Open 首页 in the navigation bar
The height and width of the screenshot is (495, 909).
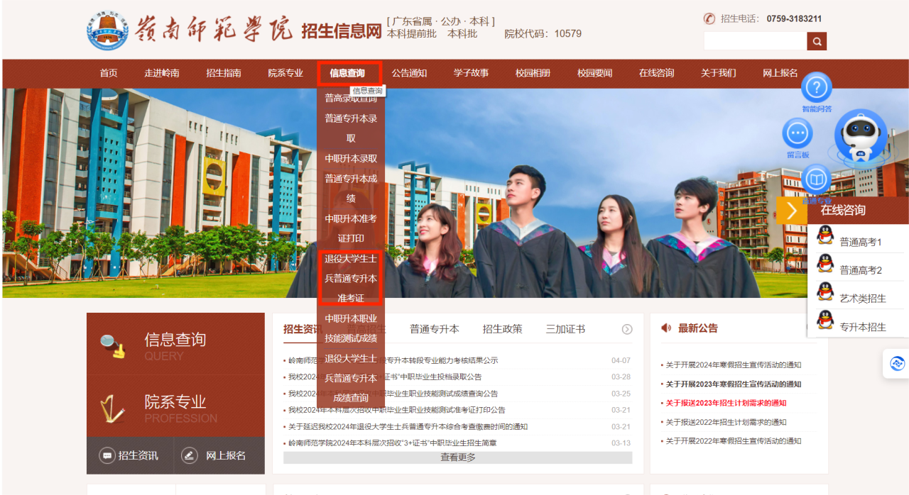109,73
